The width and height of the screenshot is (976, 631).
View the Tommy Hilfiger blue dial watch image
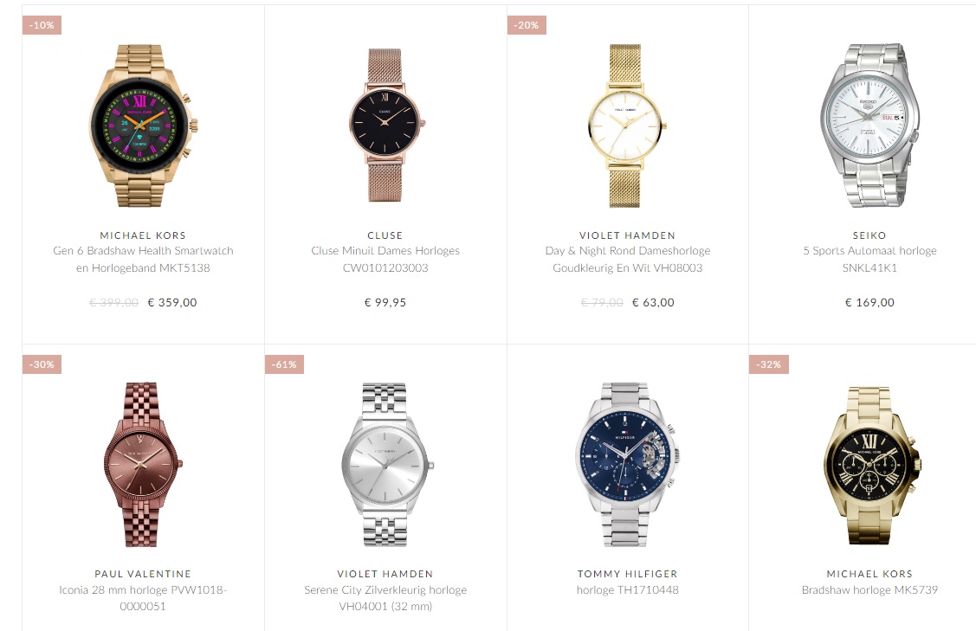coord(627,464)
